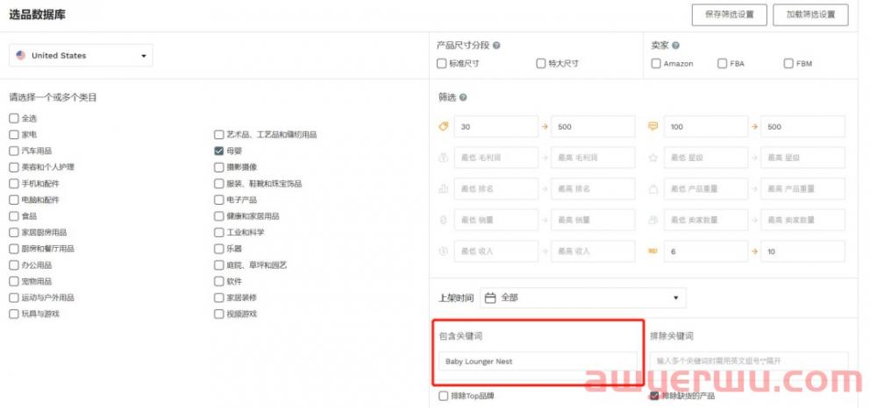
Task: Click the 最低 毛利润 input field
Action: click(497, 158)
